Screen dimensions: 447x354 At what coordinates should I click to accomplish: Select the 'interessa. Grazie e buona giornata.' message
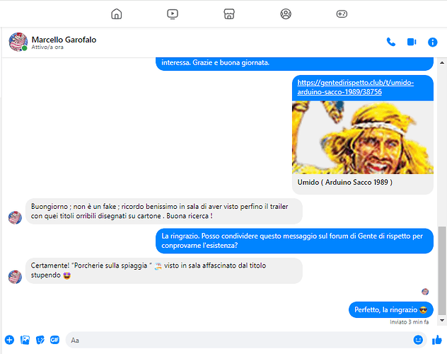click(294, 63)
